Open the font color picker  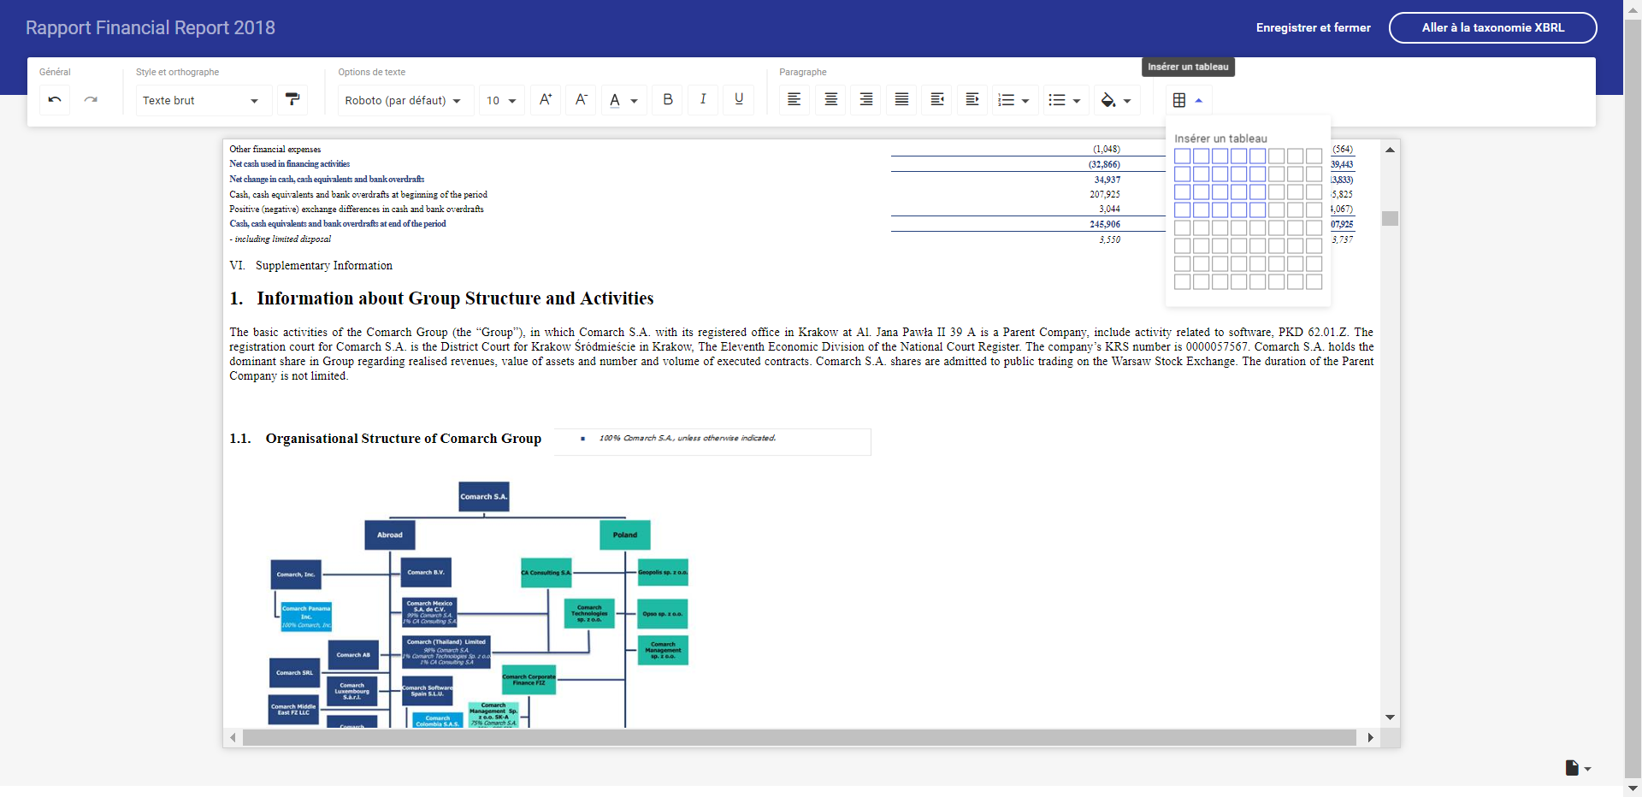coord(623,100)
